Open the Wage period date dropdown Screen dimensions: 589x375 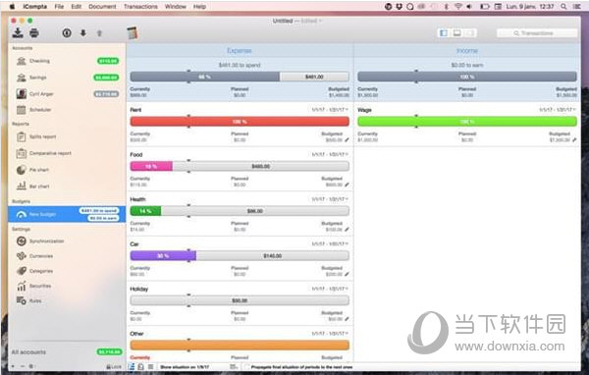pos(558,110)
